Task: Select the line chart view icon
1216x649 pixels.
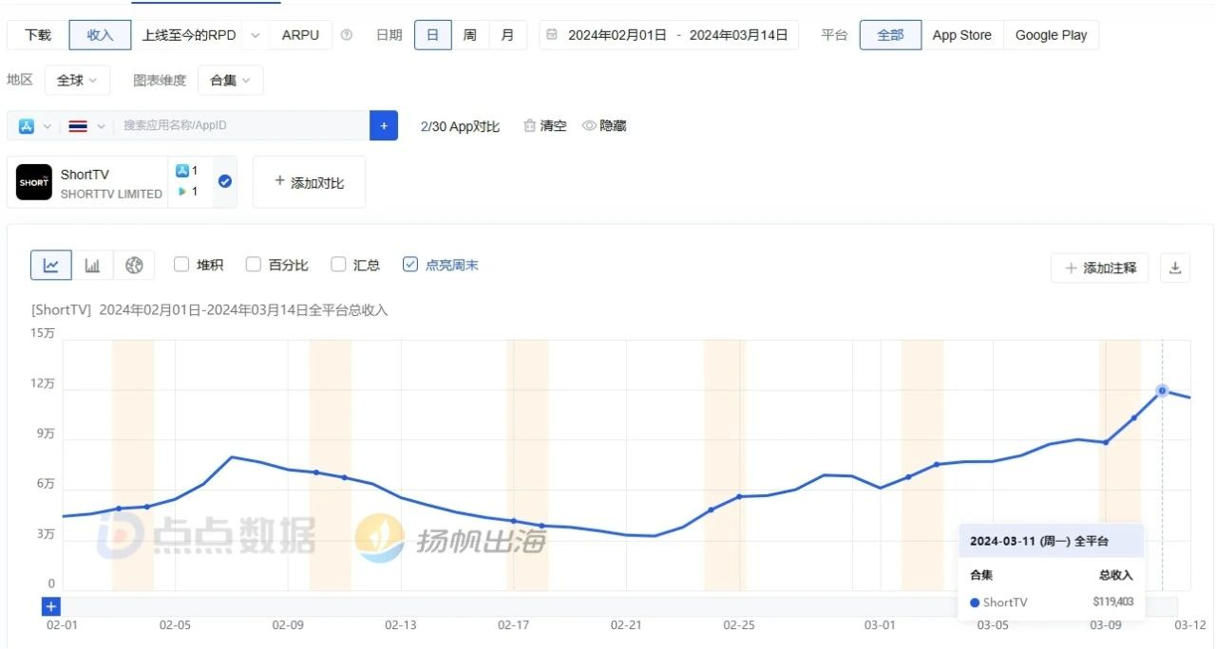Action: tap(50, 265)
